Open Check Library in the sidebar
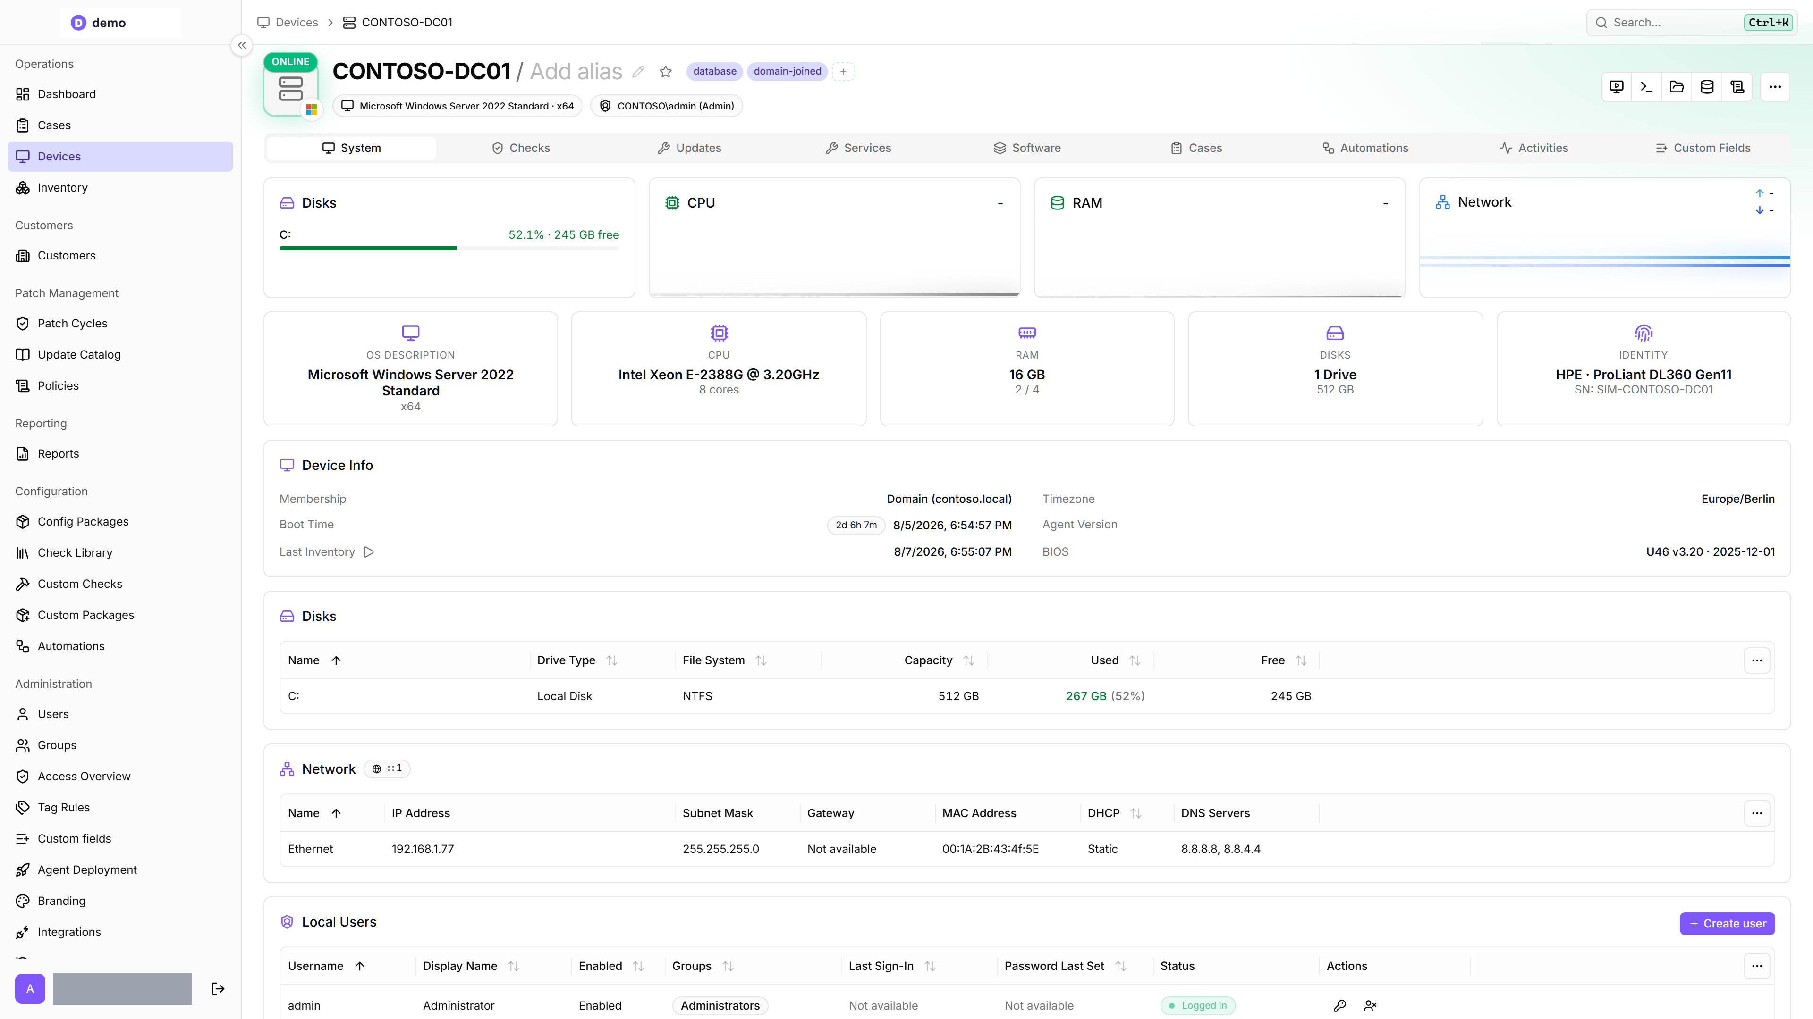Image resolution: width=1813 pixels, height=1019 pixels. click(120, 553)
